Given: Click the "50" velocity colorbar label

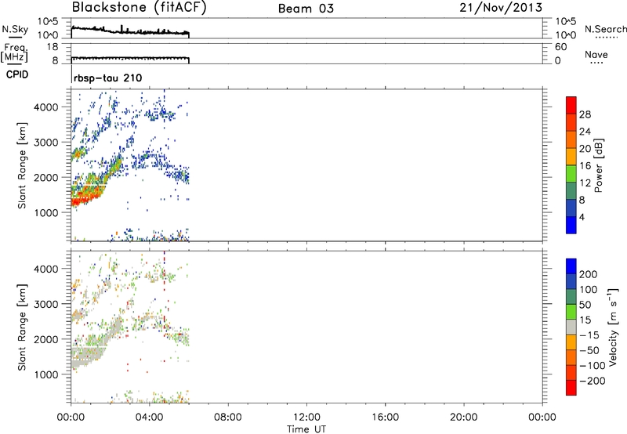Looking at the screenshot, I should coord(585,305).
